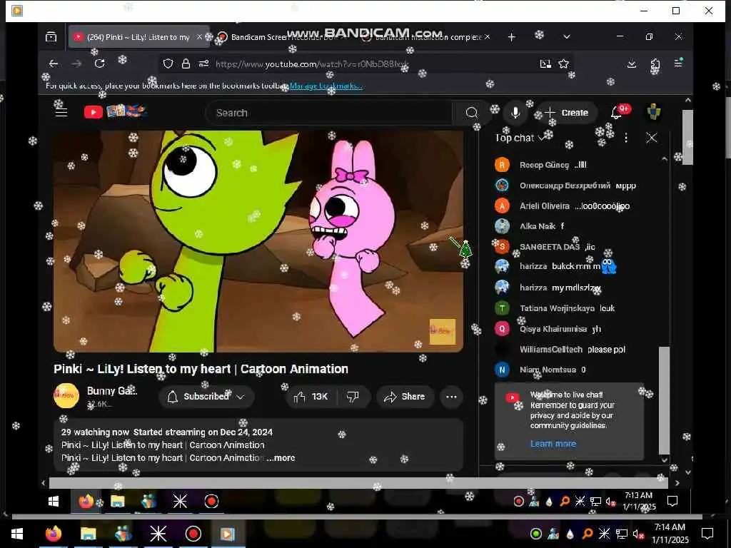Click the cartoon video player
The height and width of the screenshot is (548, 731).
[258, 241]
